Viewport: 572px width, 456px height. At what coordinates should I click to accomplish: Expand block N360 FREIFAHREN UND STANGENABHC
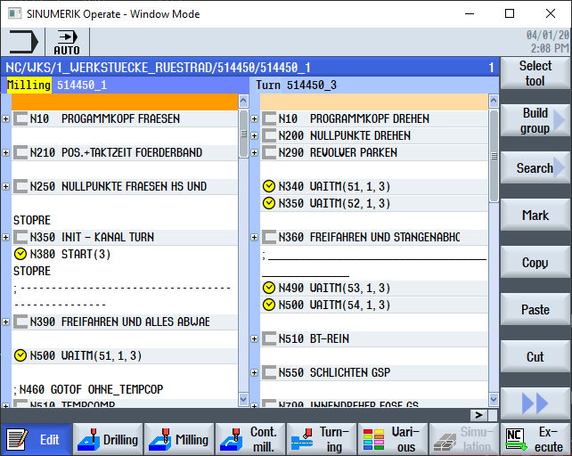[255, 237]
